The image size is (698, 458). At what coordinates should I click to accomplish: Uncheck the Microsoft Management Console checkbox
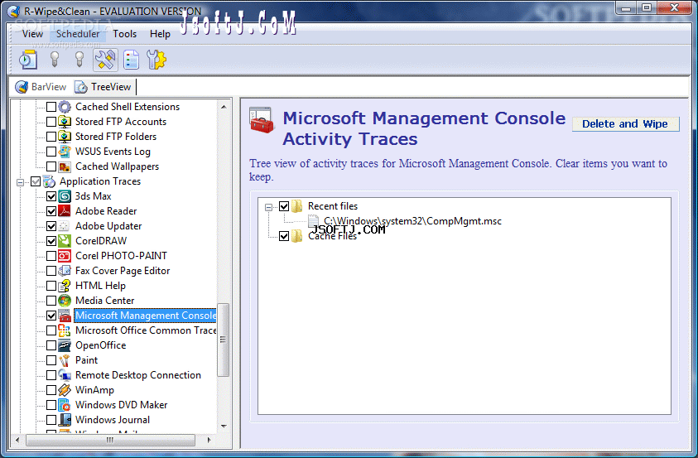click(51, 316)
